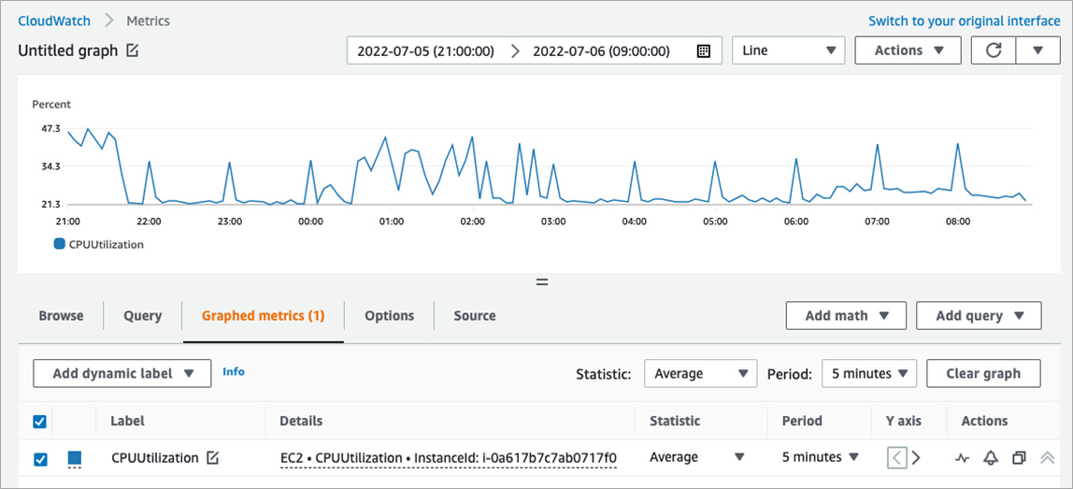
Task: Click Switch to your original interface
Action: click(x=965, y=21)
